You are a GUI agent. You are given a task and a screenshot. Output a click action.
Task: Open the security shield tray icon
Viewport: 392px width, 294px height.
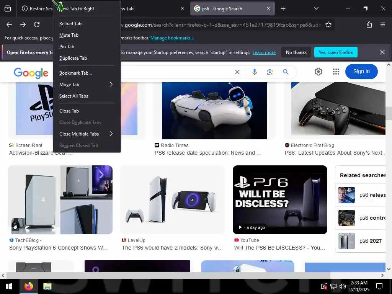pyautogui.click(x=324, y=286)
